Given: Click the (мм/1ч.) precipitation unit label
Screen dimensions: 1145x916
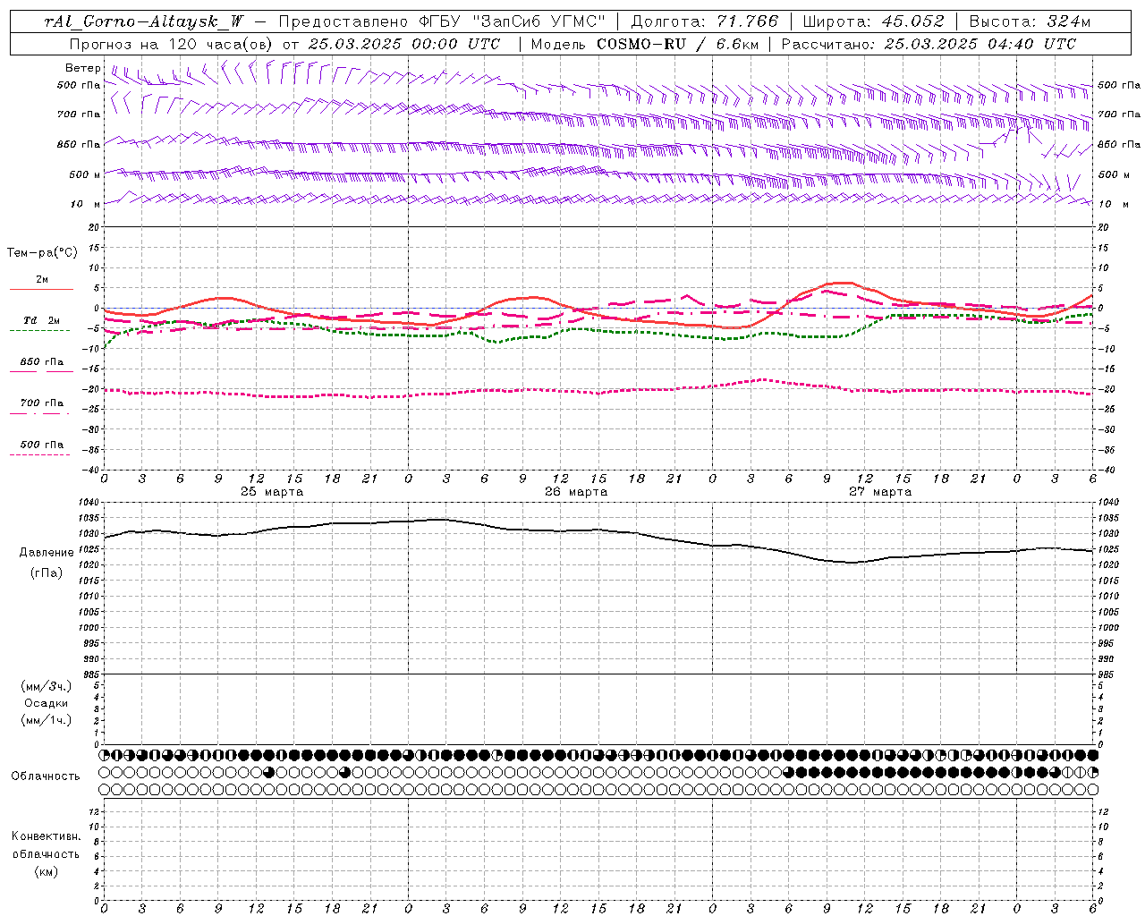Looking at the screenshot, I should tap(46, 720).
